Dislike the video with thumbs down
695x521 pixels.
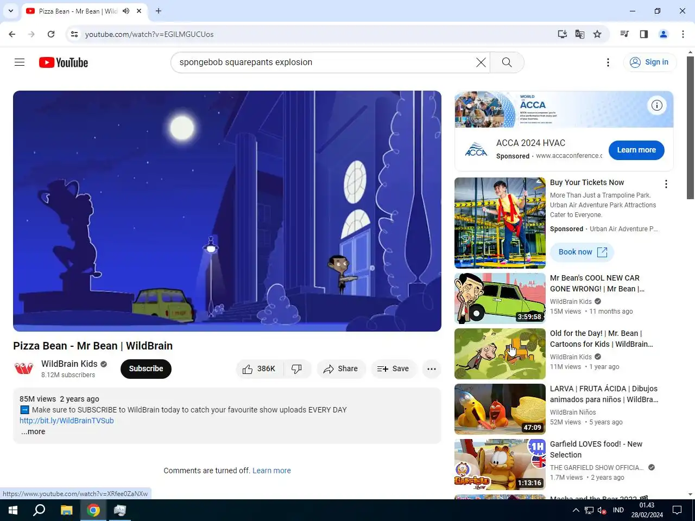tap(297, 369)
